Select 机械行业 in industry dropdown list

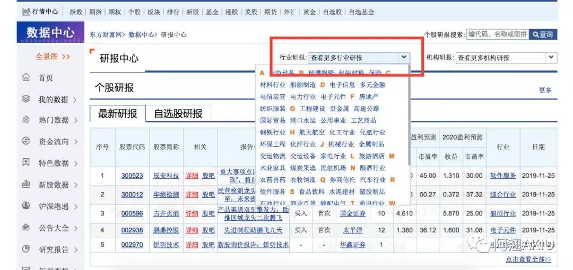pos(341,144)
